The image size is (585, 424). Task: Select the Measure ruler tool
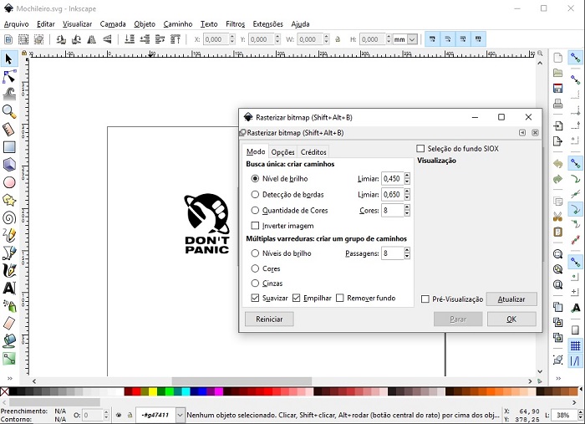[9, 129]
